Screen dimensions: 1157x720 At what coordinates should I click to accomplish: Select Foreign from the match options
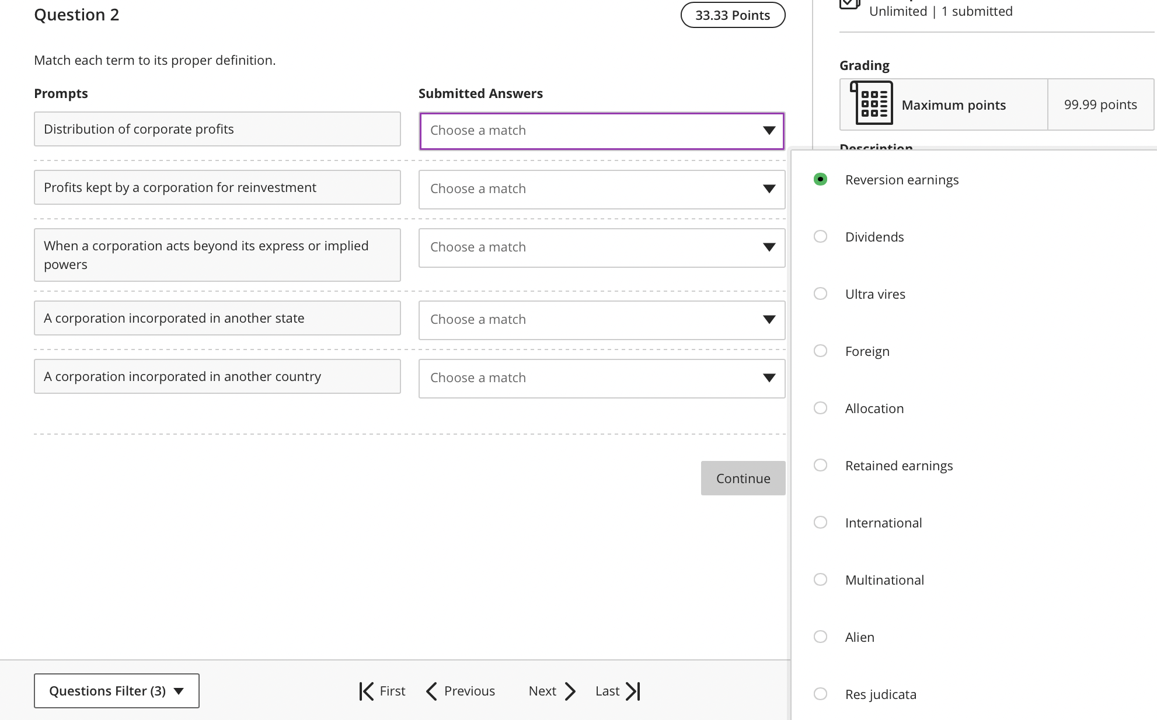[x=820, y=351]
